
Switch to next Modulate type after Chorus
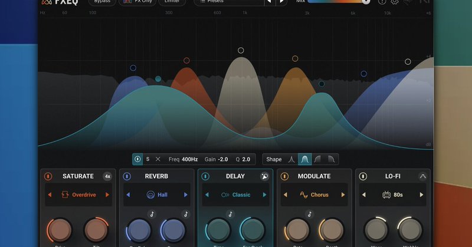(343, 195)
